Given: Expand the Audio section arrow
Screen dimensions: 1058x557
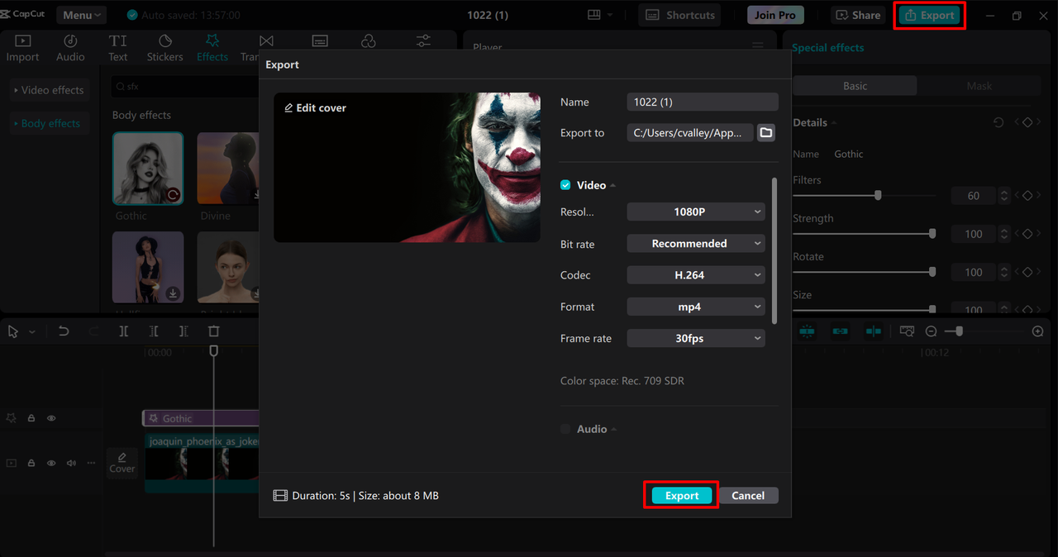Looking at the screenshot, I should point(615,430).
